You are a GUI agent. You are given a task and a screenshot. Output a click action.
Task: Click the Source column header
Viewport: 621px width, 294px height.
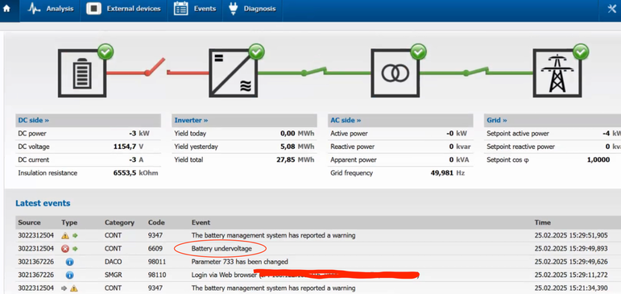pos(29,222)
